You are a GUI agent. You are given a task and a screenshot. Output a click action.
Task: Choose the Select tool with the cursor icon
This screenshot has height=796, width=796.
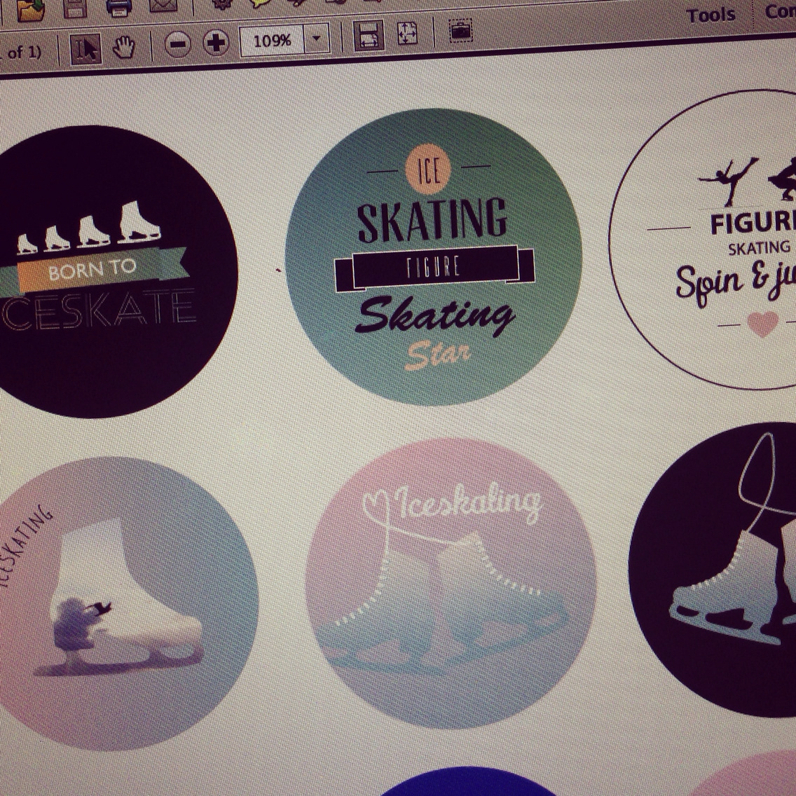[85, 49]
